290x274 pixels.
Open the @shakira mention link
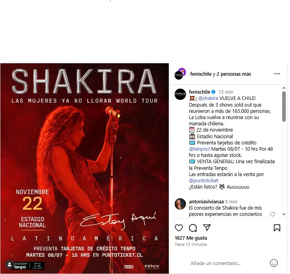pyautogui.click(x=208, y=98)
